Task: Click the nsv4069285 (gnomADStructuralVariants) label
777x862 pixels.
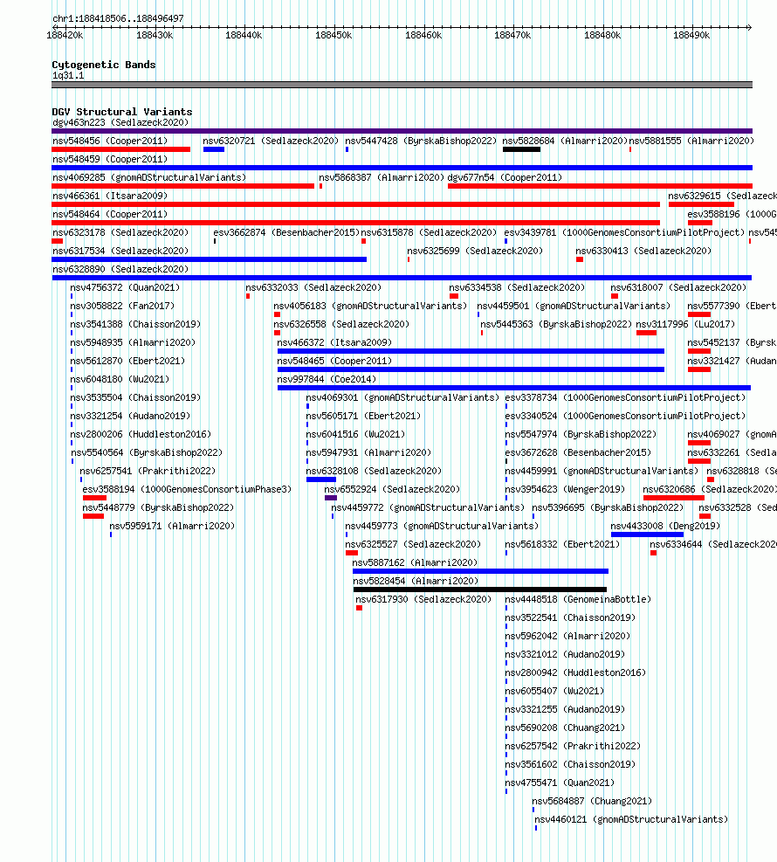Action: [x=149, y=177]
